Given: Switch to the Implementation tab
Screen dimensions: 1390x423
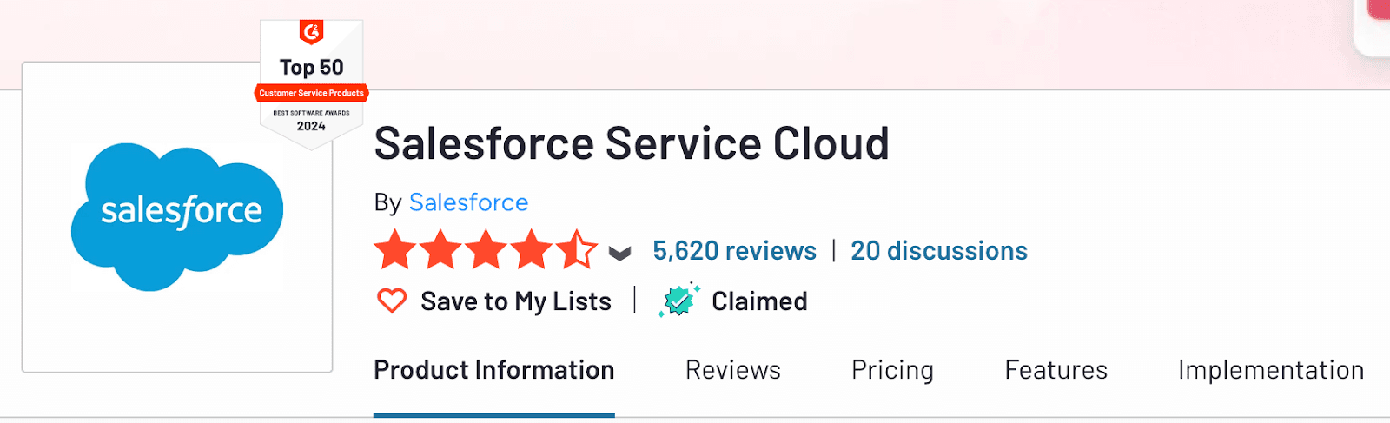Looking at the screenshot, I should 1270,370.
